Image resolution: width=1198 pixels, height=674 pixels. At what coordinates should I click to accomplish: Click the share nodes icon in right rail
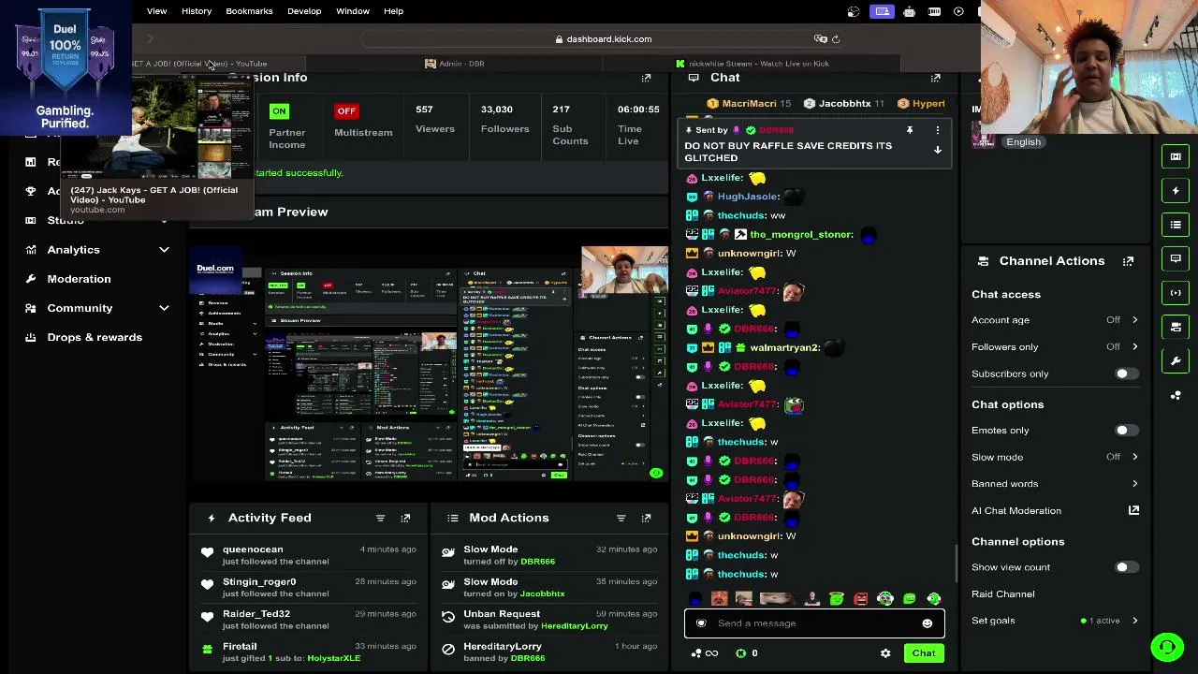click(1176, 395)
